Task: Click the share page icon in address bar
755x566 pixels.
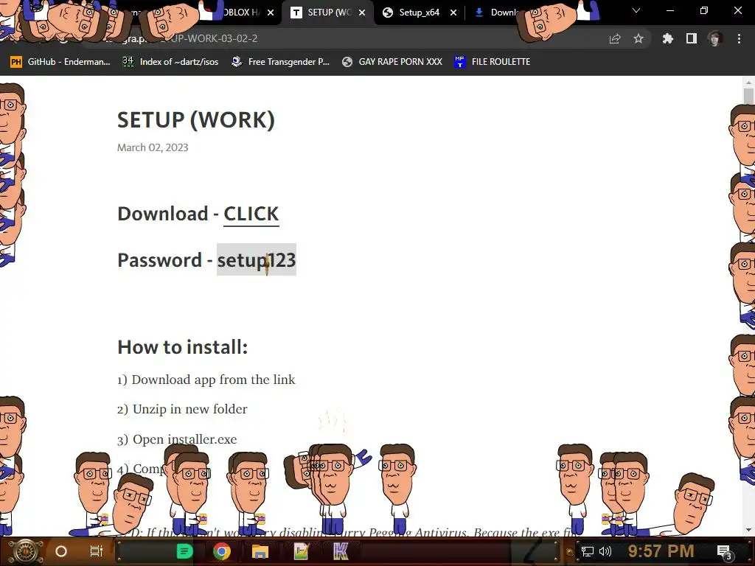Action: click(615, 38)
